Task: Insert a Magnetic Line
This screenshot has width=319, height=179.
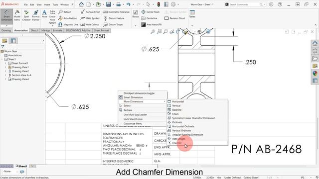Action: [68, 24]
